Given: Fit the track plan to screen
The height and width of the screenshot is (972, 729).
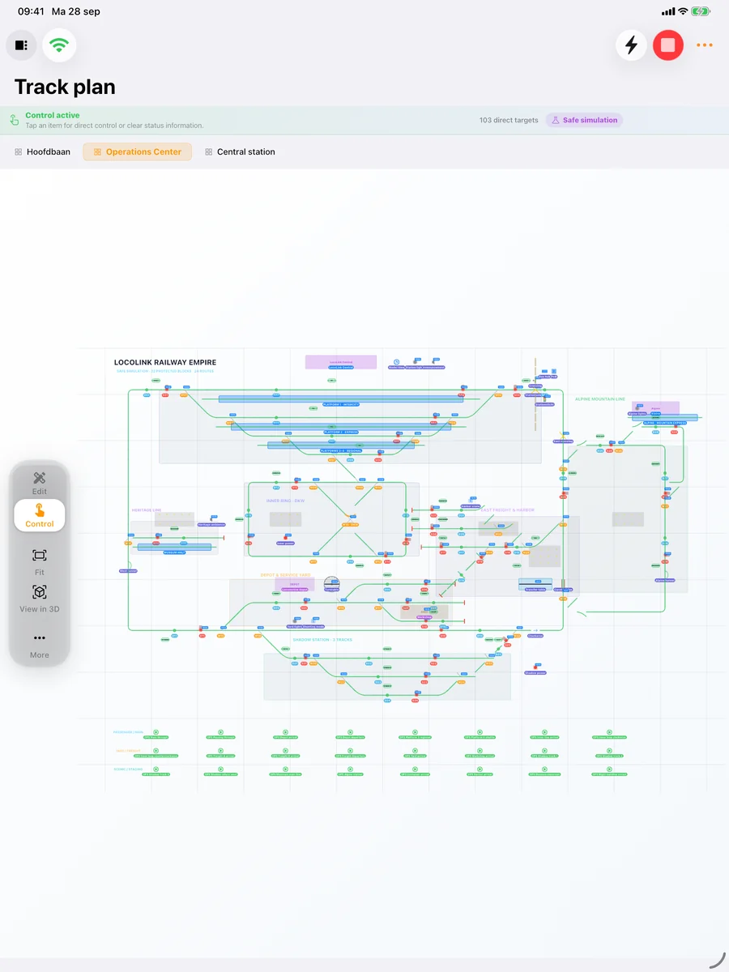Looking at the screenshot, I should 40,561.
